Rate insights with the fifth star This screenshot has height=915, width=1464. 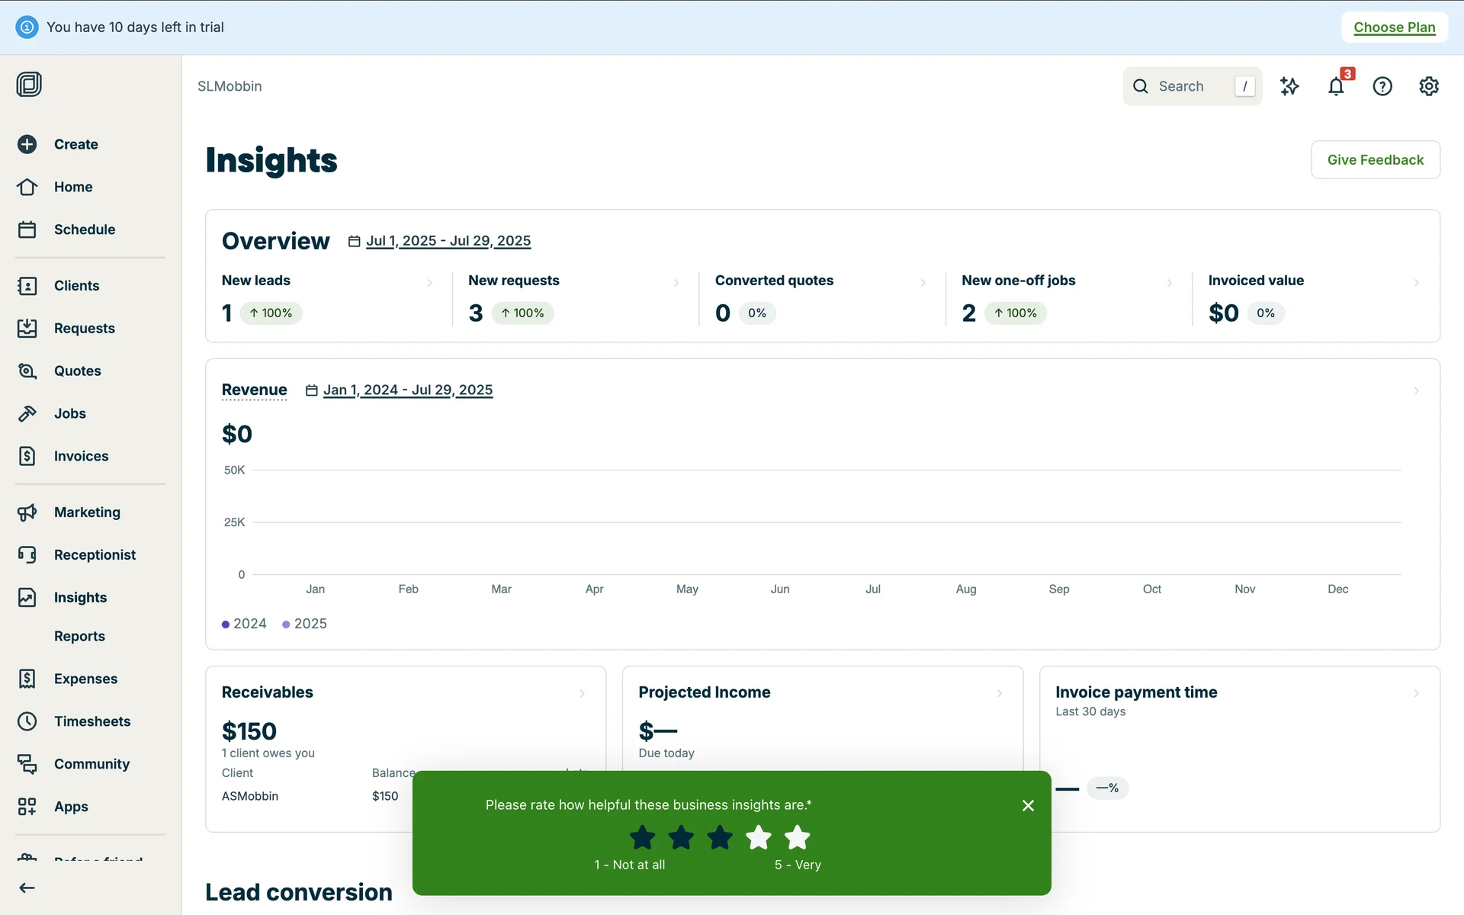(797, 837)
